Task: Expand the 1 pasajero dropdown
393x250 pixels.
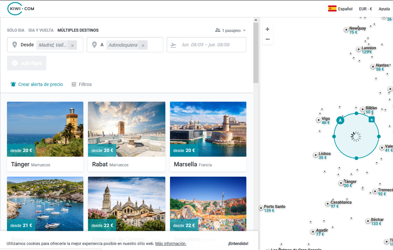Action: 231,30
